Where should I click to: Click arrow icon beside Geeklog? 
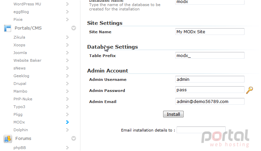67,76
